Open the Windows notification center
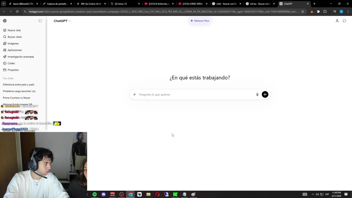Image resolution: width=352 pixels, height=198 pixels. tap(346, 194)
